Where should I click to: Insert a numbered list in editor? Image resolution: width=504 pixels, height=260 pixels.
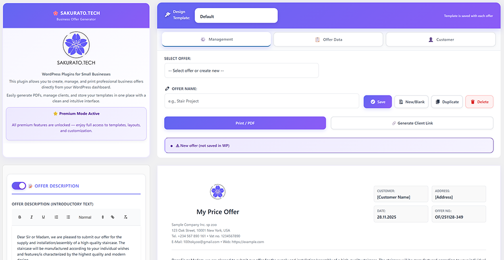point(57,217)
